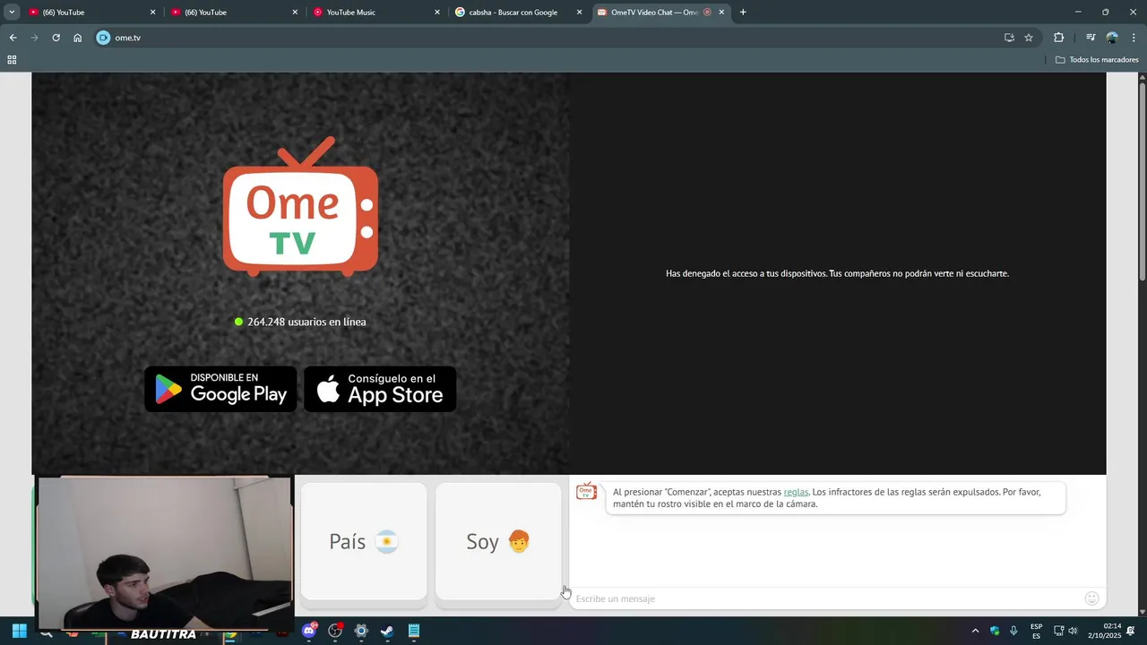1147x645 pixels.
Task: Open Discord from the taskbar
Action: [x=309, y=631]
